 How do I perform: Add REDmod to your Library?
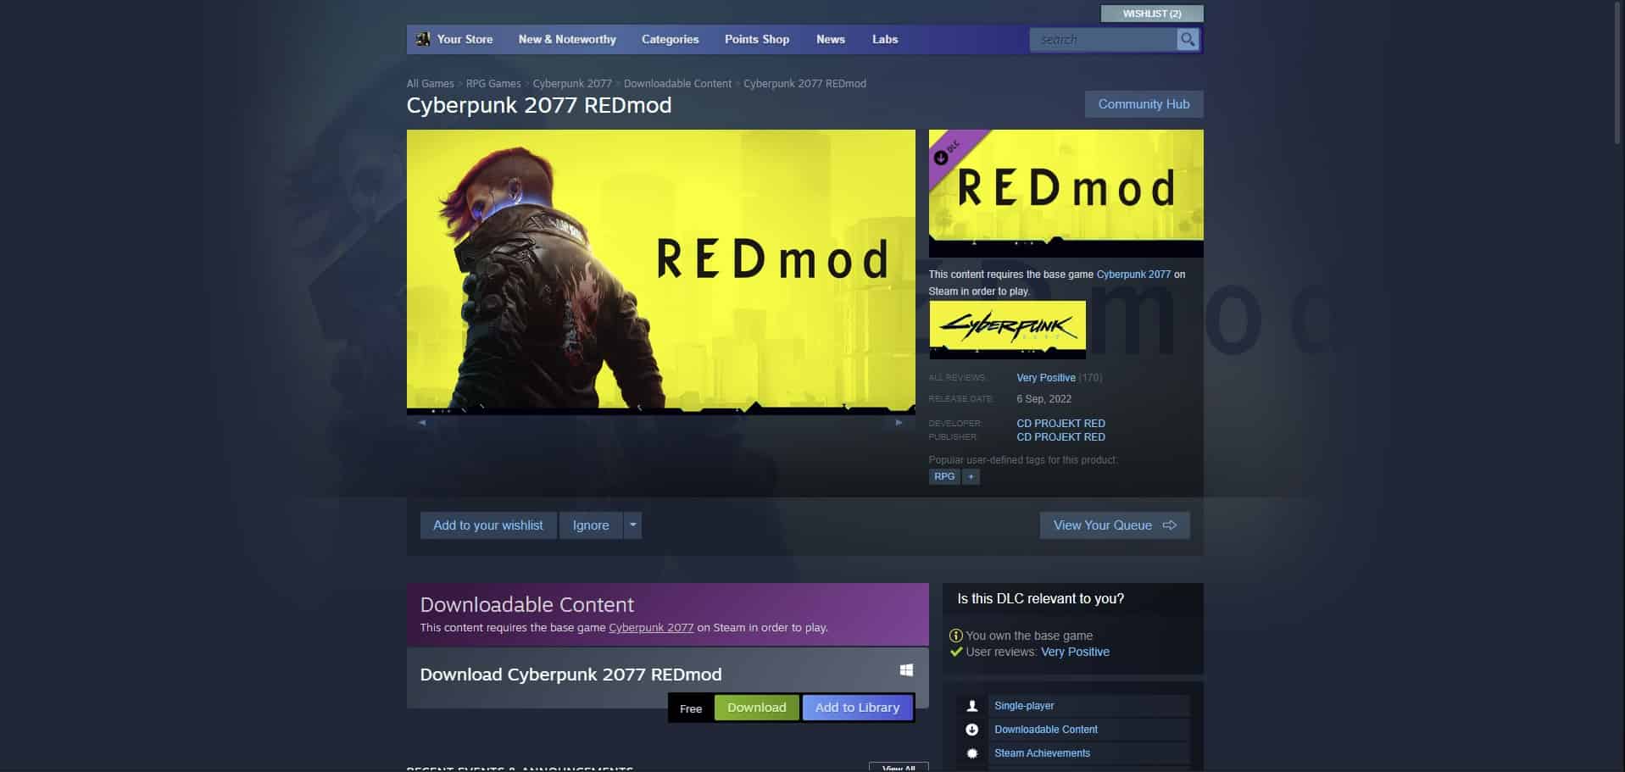[856, 707]
